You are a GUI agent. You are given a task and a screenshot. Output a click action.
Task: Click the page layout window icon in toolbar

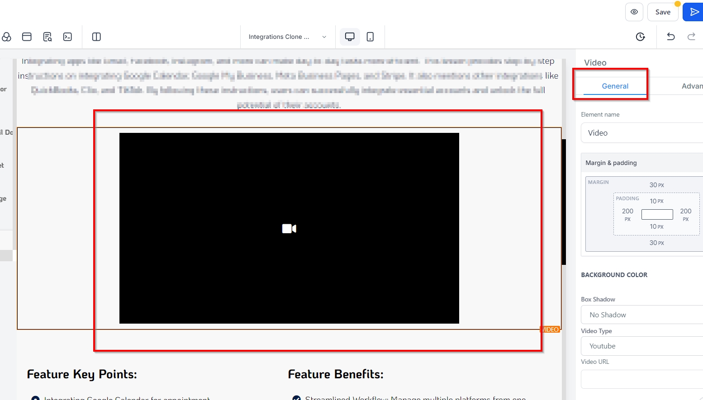pyautogui.click(x=27, y=37)
